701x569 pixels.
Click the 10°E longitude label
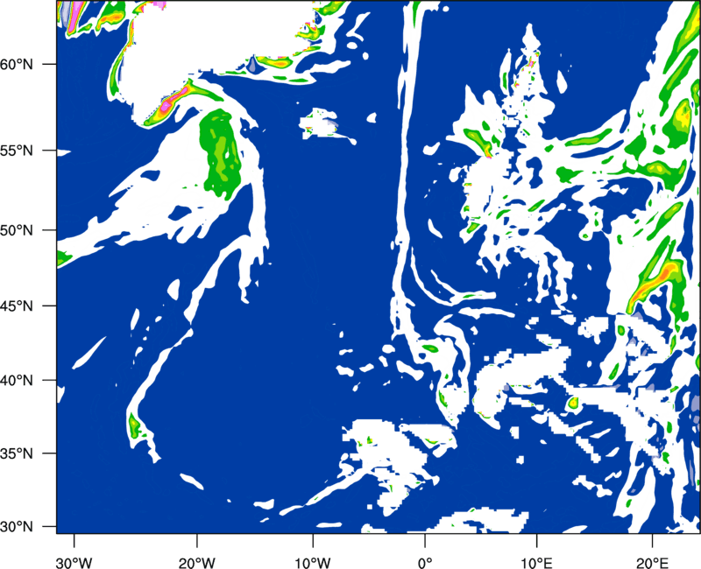click(536, 563)
